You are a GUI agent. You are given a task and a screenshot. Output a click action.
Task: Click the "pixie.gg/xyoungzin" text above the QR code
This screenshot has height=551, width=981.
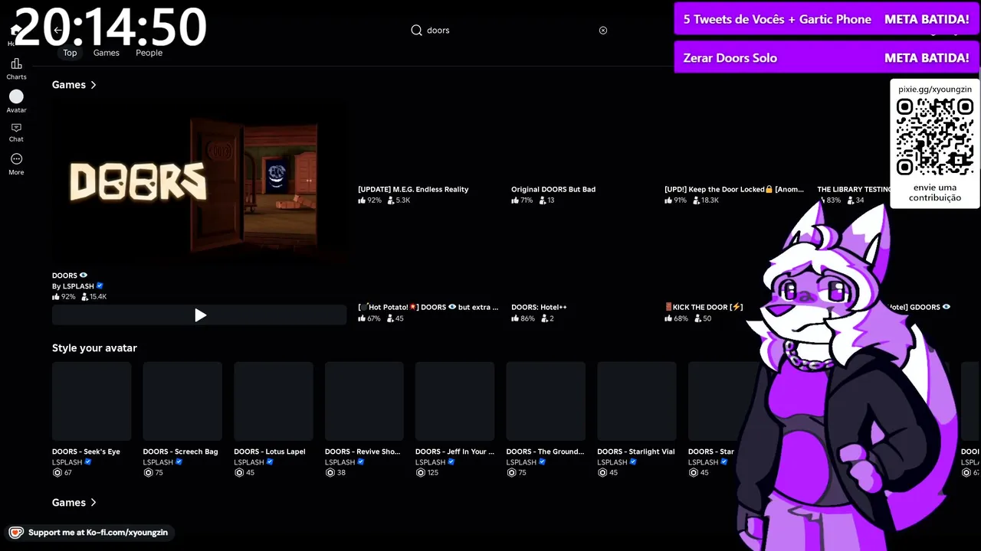coord(935,90)
